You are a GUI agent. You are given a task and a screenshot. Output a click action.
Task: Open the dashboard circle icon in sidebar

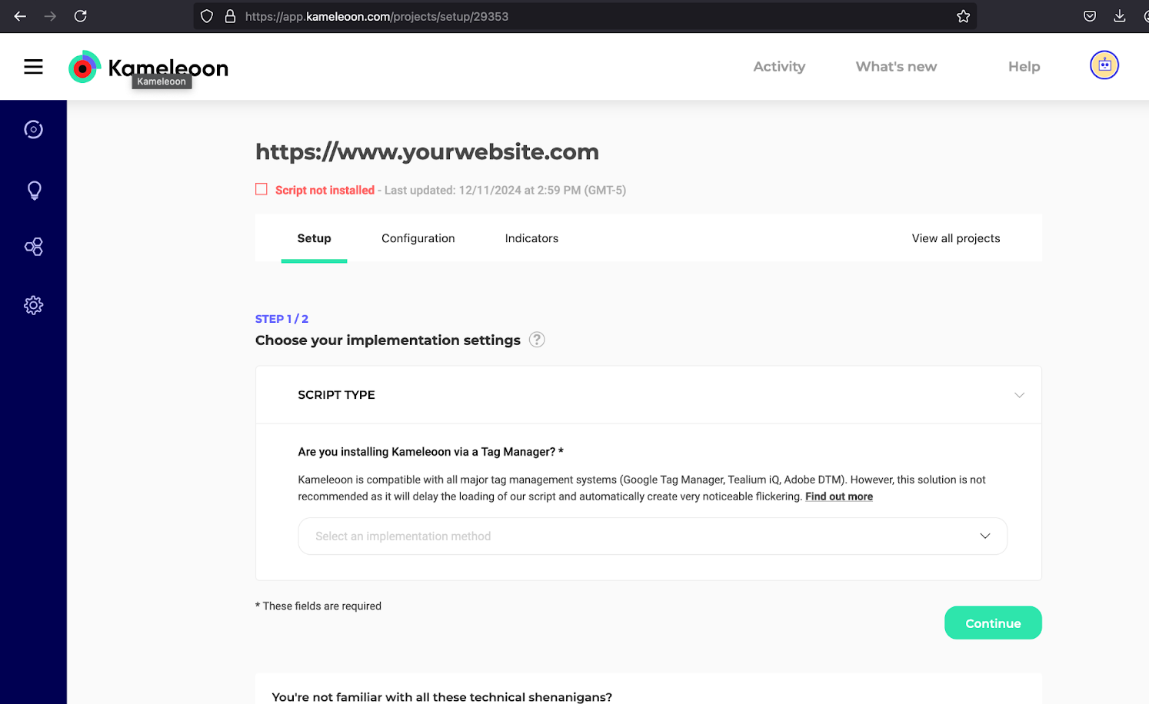(33, 130)
